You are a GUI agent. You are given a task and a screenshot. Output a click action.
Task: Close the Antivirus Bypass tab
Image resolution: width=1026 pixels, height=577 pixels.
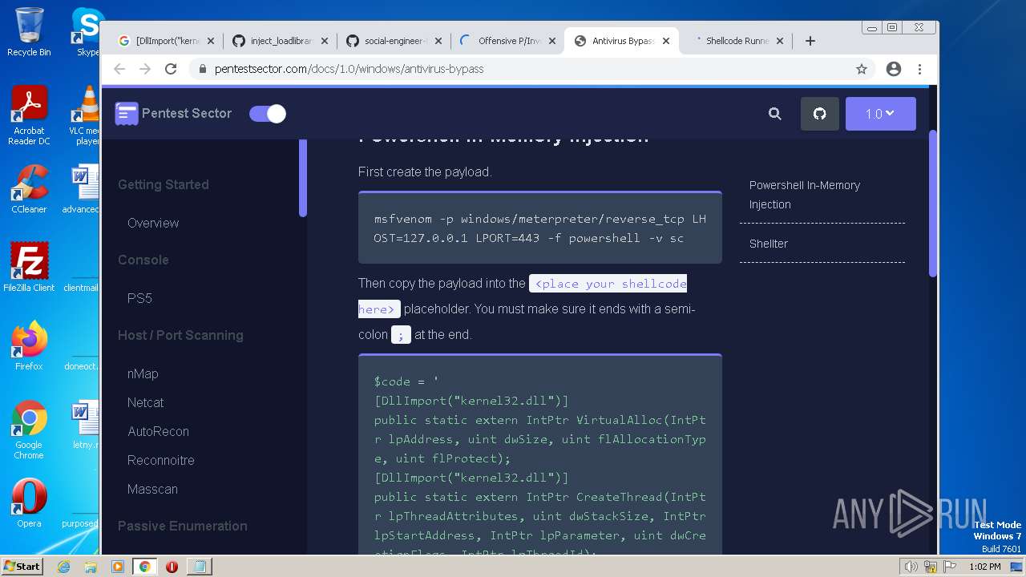click(666, 41)
